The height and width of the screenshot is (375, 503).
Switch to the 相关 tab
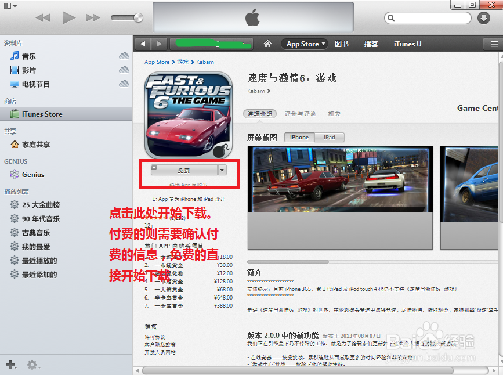click(334, 114)
